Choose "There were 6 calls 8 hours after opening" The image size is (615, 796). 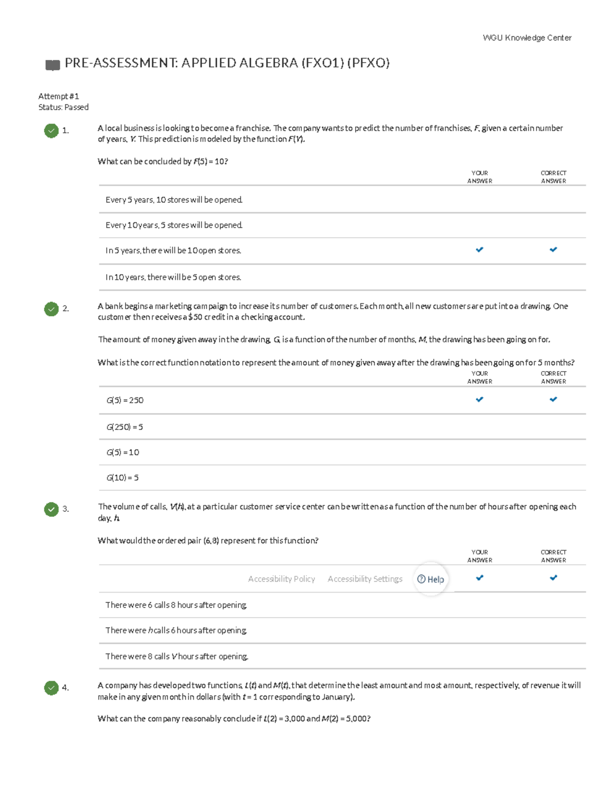[176, 605]
